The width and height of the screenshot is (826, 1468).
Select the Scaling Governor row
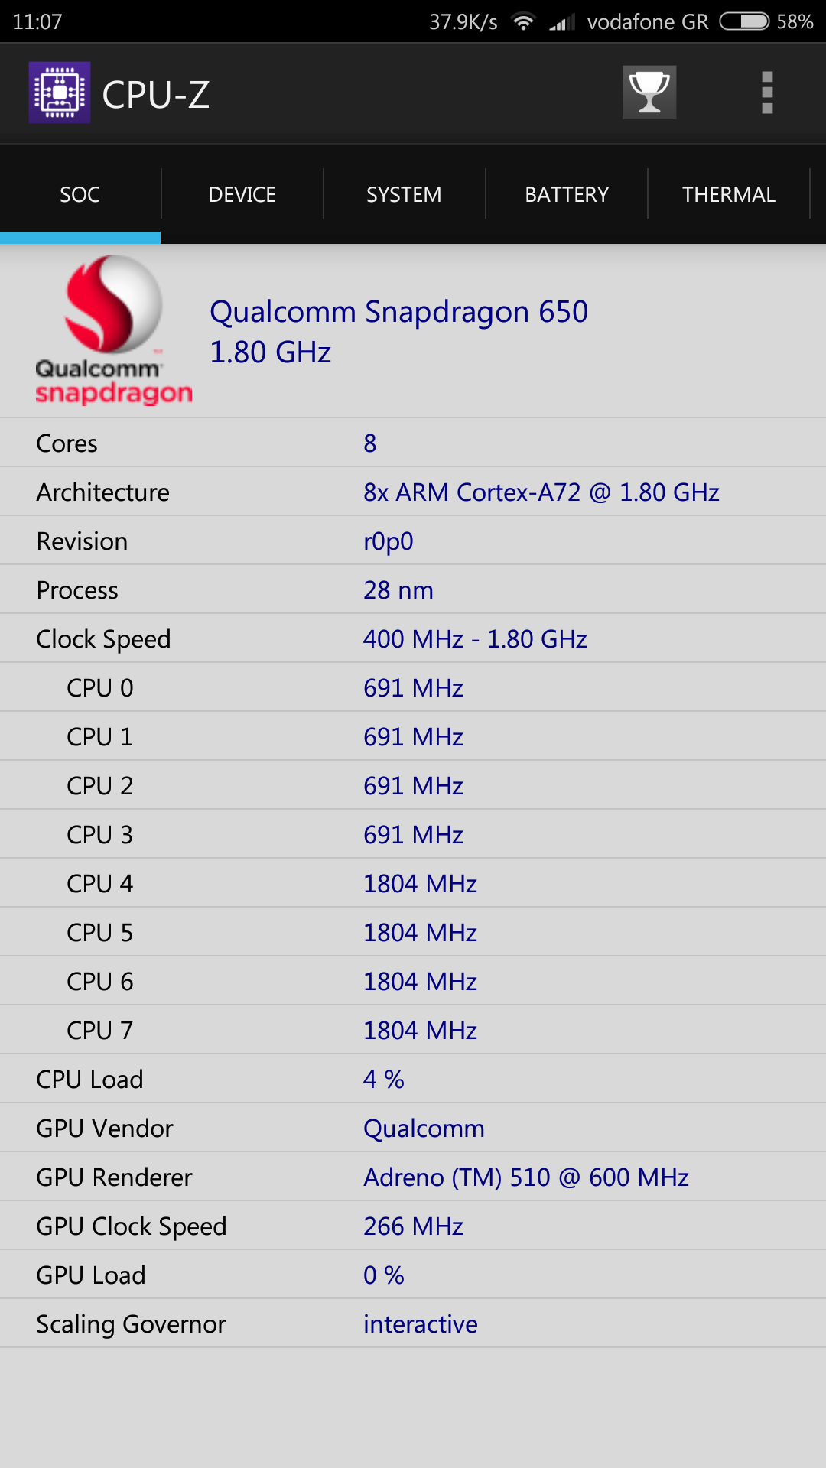[x=413, y=1323]
